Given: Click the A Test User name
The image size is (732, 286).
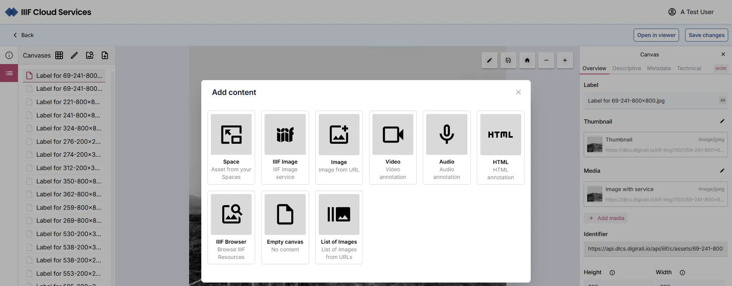Looking at the screenshot, I should tap(697, 12).
